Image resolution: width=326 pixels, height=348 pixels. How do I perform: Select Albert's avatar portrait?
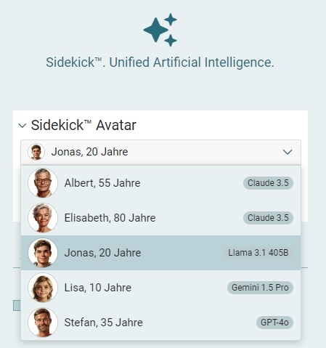pos(43,183)
